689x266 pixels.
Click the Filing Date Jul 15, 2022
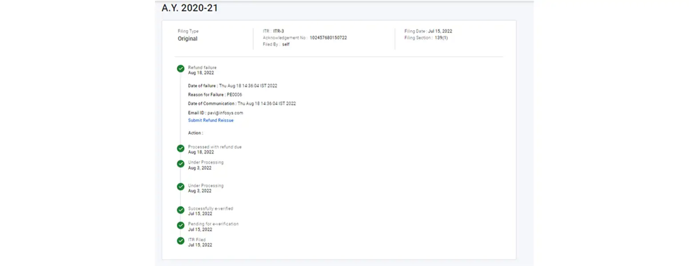[x=440, y=31]
